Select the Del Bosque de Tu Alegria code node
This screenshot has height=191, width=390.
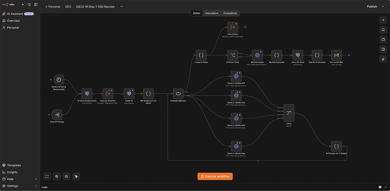pyautogui.click(x=336, y=146)
